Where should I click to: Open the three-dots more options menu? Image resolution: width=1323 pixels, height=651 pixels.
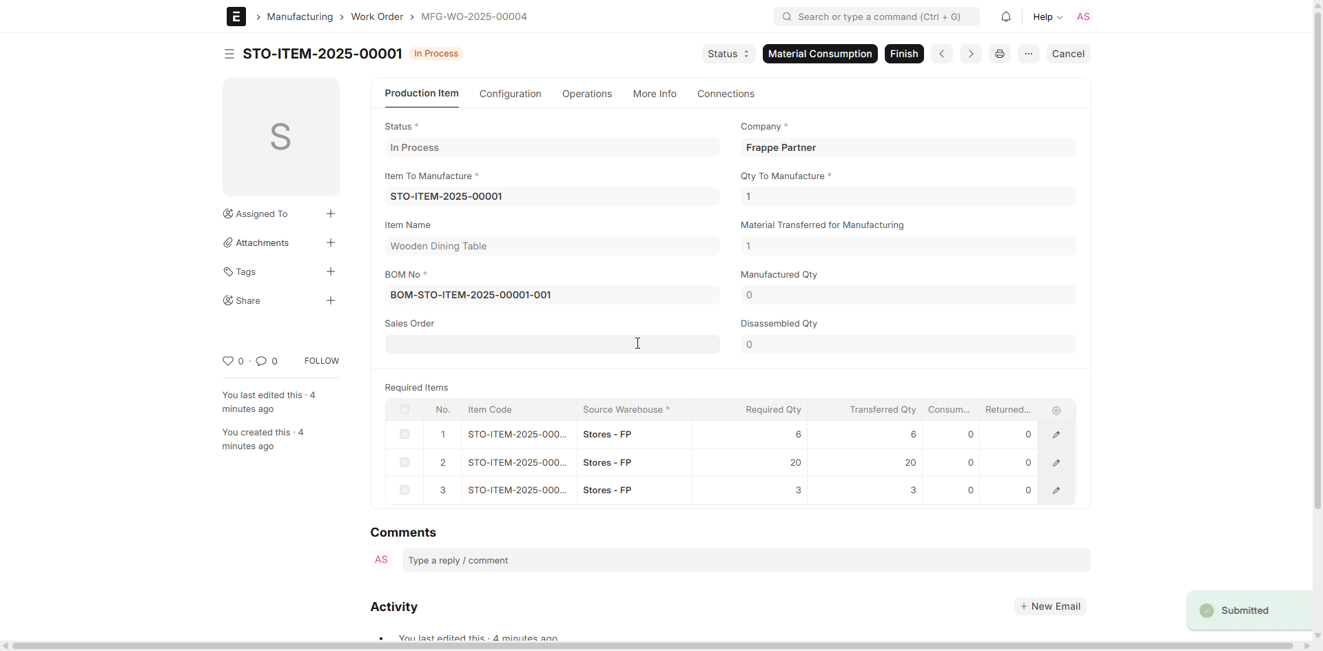1028,54
